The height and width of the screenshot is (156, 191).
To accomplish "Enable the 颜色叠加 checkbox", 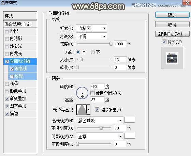I will 7,91.
